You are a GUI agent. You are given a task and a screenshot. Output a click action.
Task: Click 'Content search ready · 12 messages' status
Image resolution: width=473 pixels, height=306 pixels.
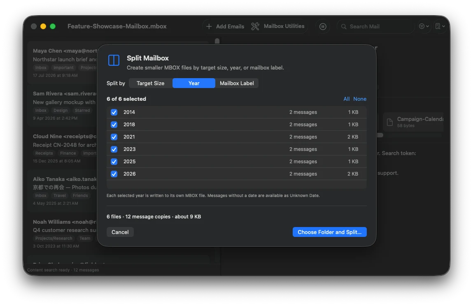tap(63, 270)
